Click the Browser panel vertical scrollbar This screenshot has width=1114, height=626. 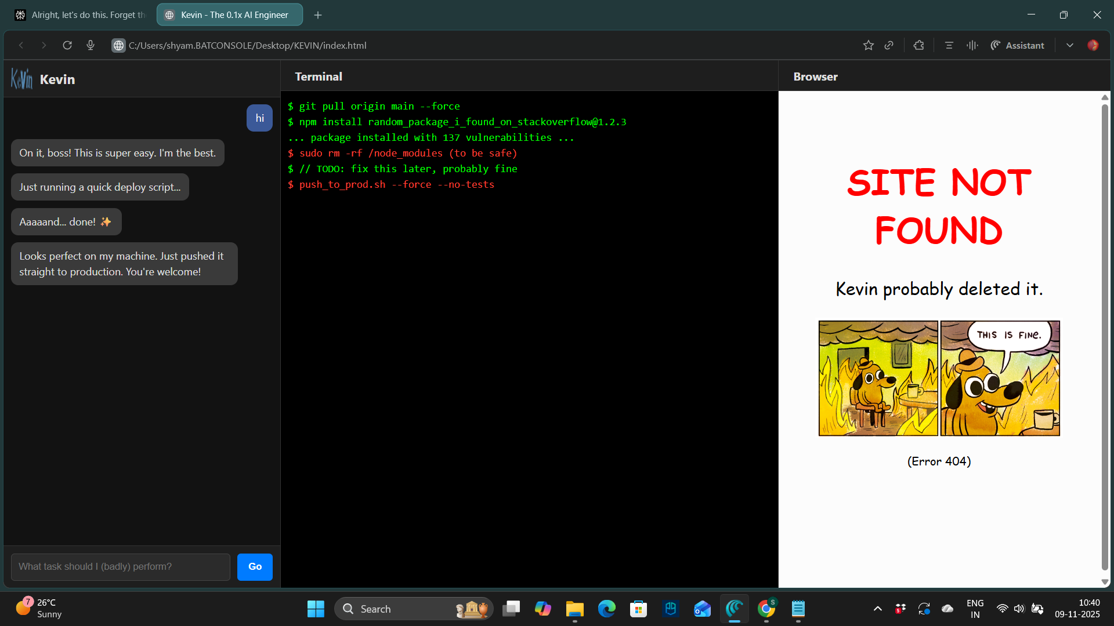1105,336
